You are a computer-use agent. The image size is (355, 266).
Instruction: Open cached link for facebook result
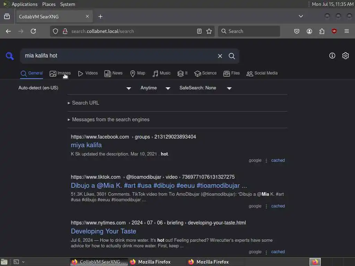point(278,160)
